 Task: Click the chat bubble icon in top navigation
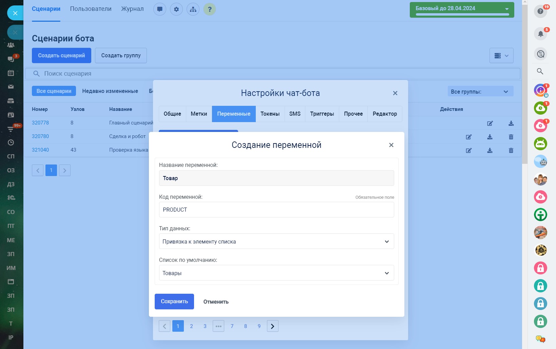click(159, 9)
